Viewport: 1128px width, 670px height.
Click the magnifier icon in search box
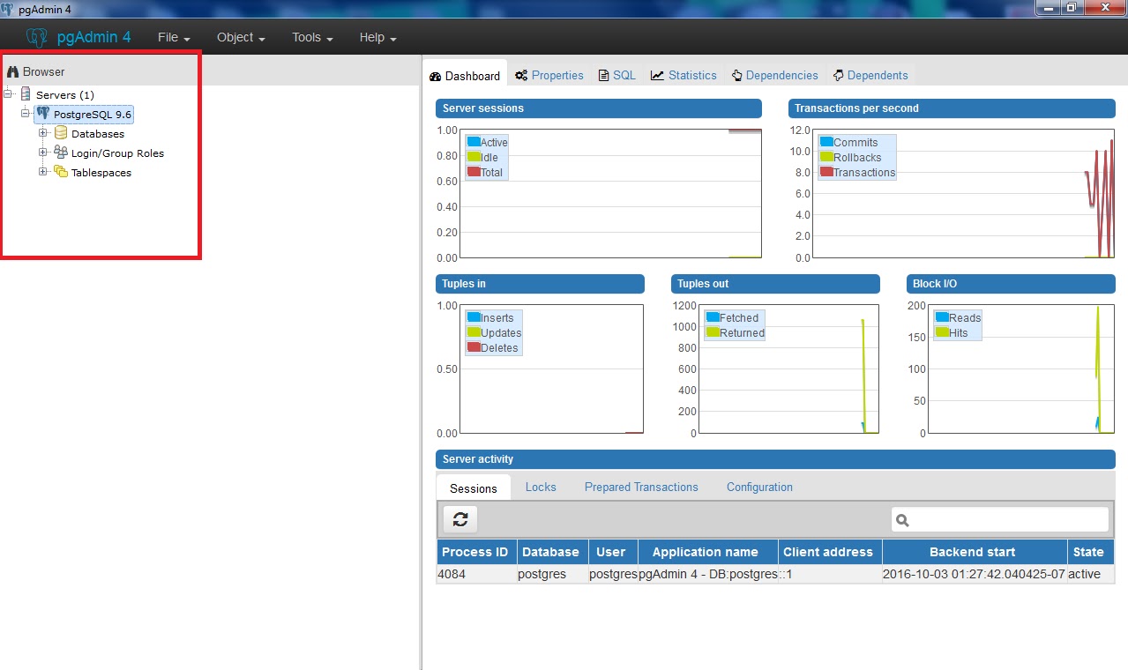click(902, 520)
